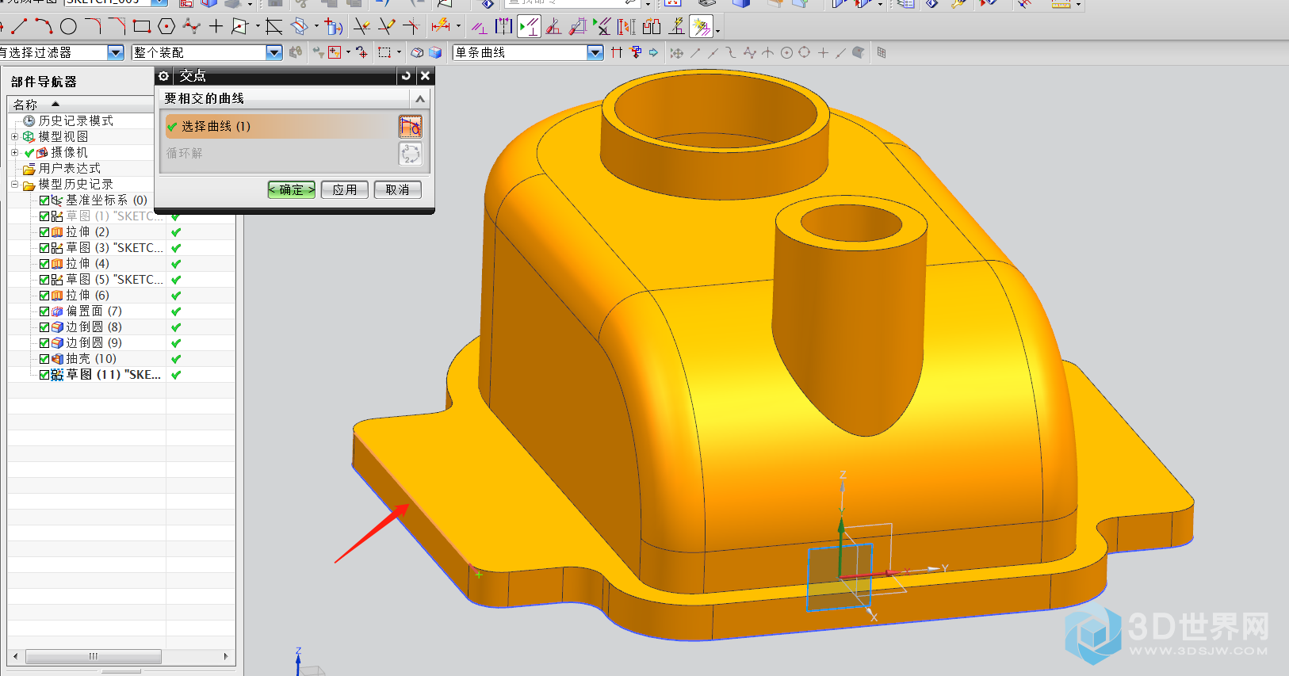
Task: Select the Point (plus) sketch tool
Action: [216, 27]
